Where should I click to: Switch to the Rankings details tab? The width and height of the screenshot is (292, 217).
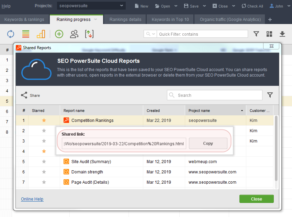[125, 20]
